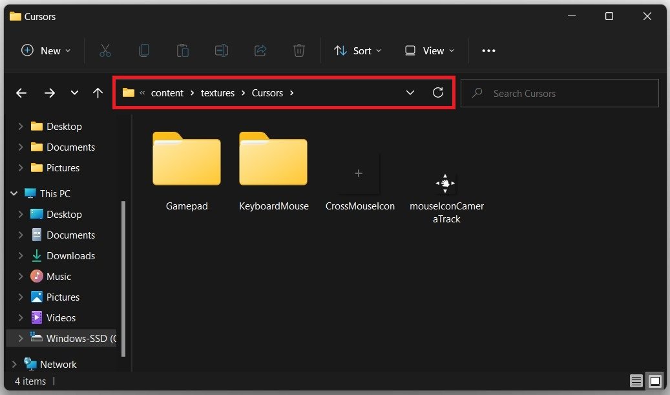Switch to details view using status bar icon
The image size is (670, 395).
point(636,381)
